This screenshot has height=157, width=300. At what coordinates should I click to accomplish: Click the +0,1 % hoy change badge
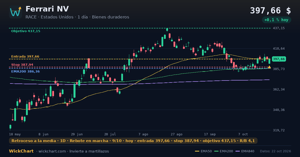[276, 20]
